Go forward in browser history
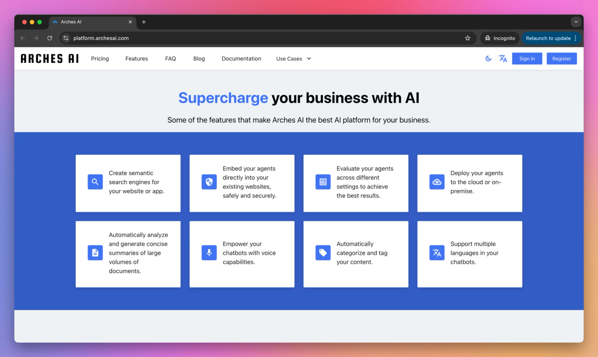Viewport: 598px width, 357px height. (36, 38)
